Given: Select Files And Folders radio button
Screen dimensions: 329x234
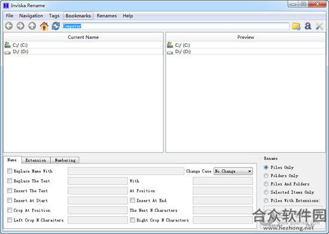Looking at the screenshot, I should (266, 184).
